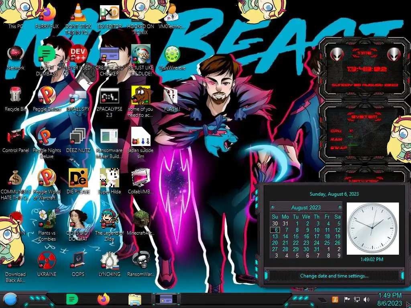Image resolution: width=411 pixels, height=308 pixels.
Task: Select today's date 6 in the calendar
Action: pos(275,230)
